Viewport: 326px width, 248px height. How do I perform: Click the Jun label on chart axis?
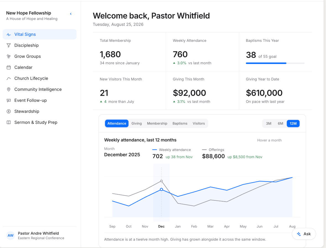[x=259, y=226]
